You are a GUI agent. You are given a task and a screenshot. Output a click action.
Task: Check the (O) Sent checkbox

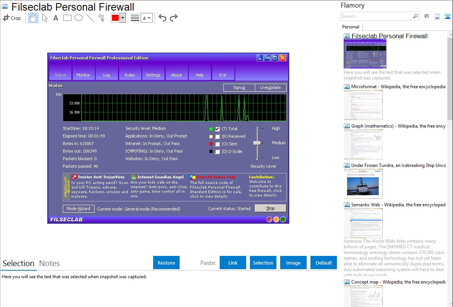[217, 144]
